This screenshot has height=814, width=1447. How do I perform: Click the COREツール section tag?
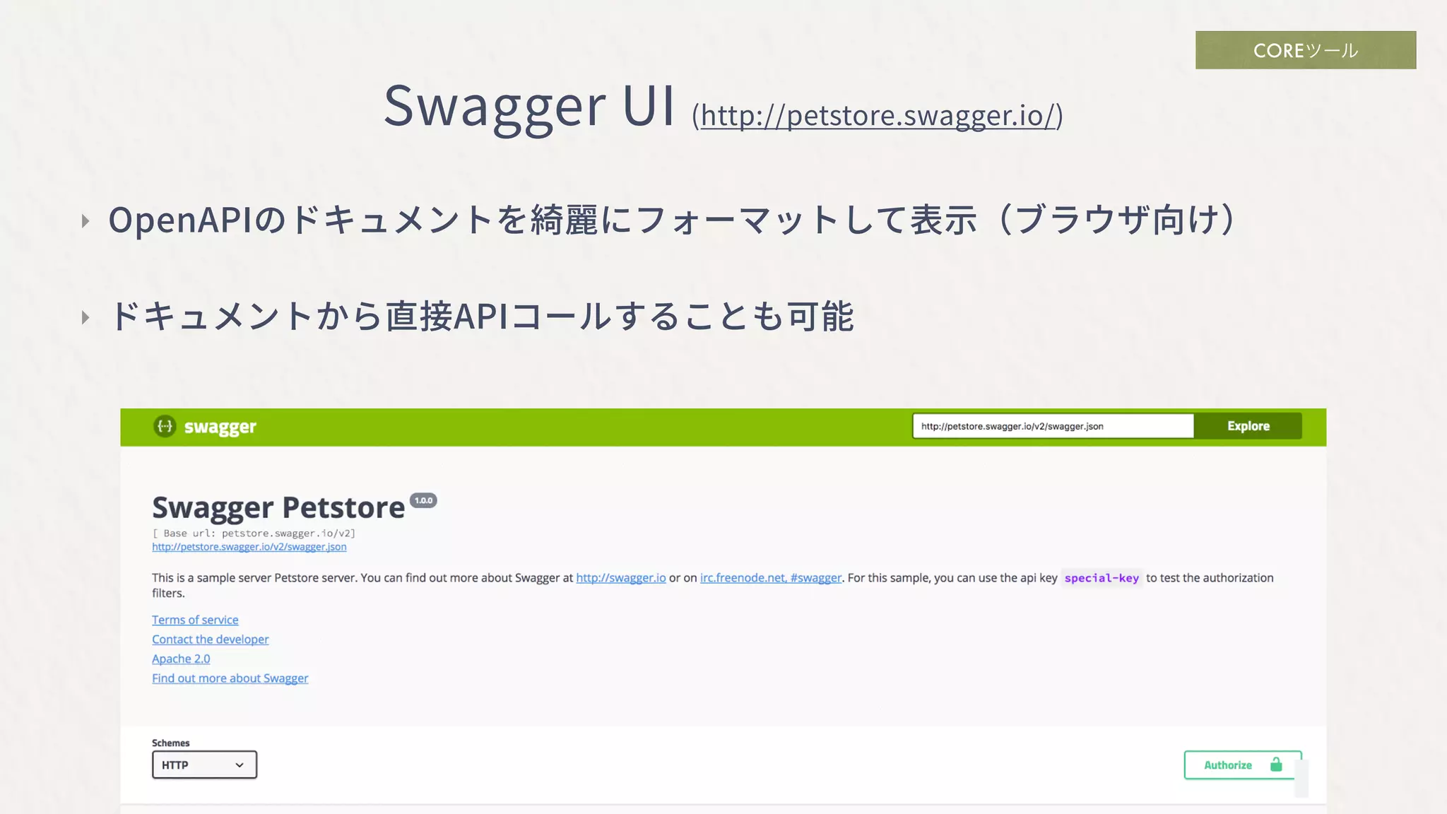pyautogui.click(x=1305, y=50)
